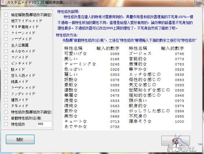Select the 華麗な trait name

(71, 95)
